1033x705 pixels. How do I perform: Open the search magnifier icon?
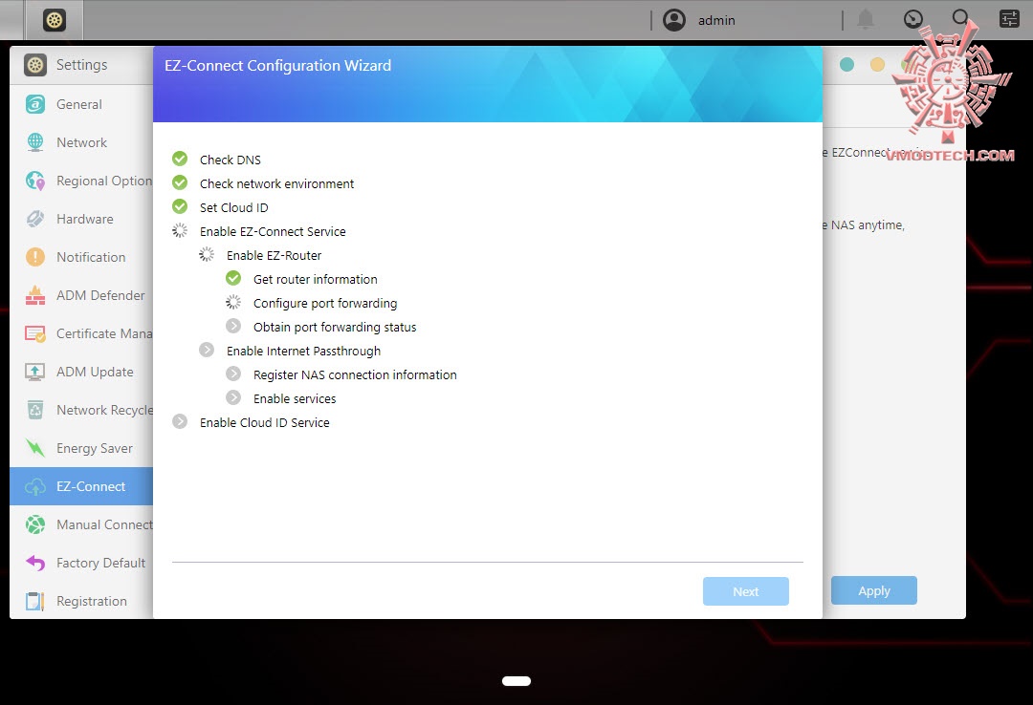tap(961, 18)
